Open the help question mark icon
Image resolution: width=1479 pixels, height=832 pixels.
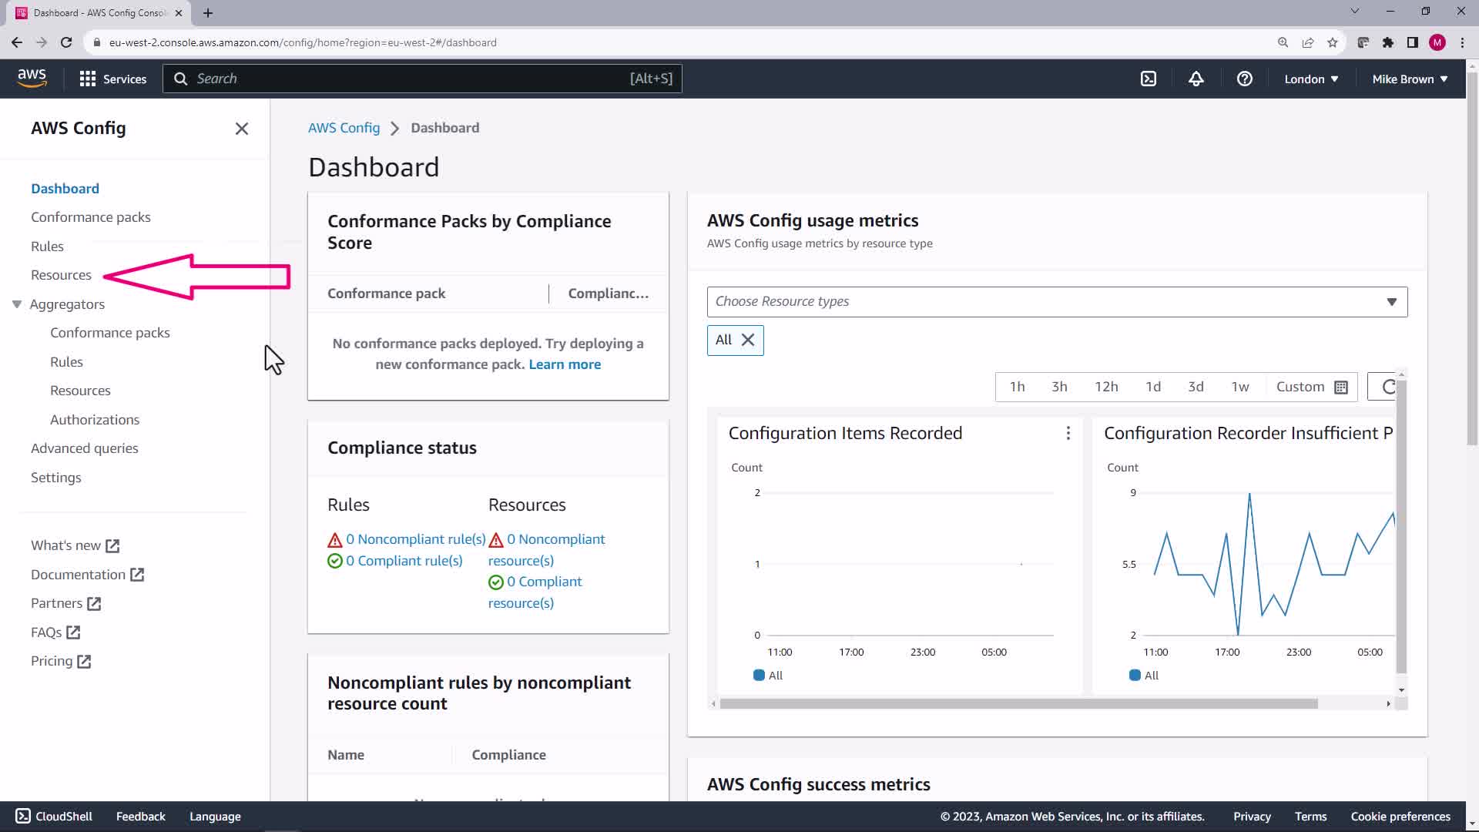(1244, 79)
